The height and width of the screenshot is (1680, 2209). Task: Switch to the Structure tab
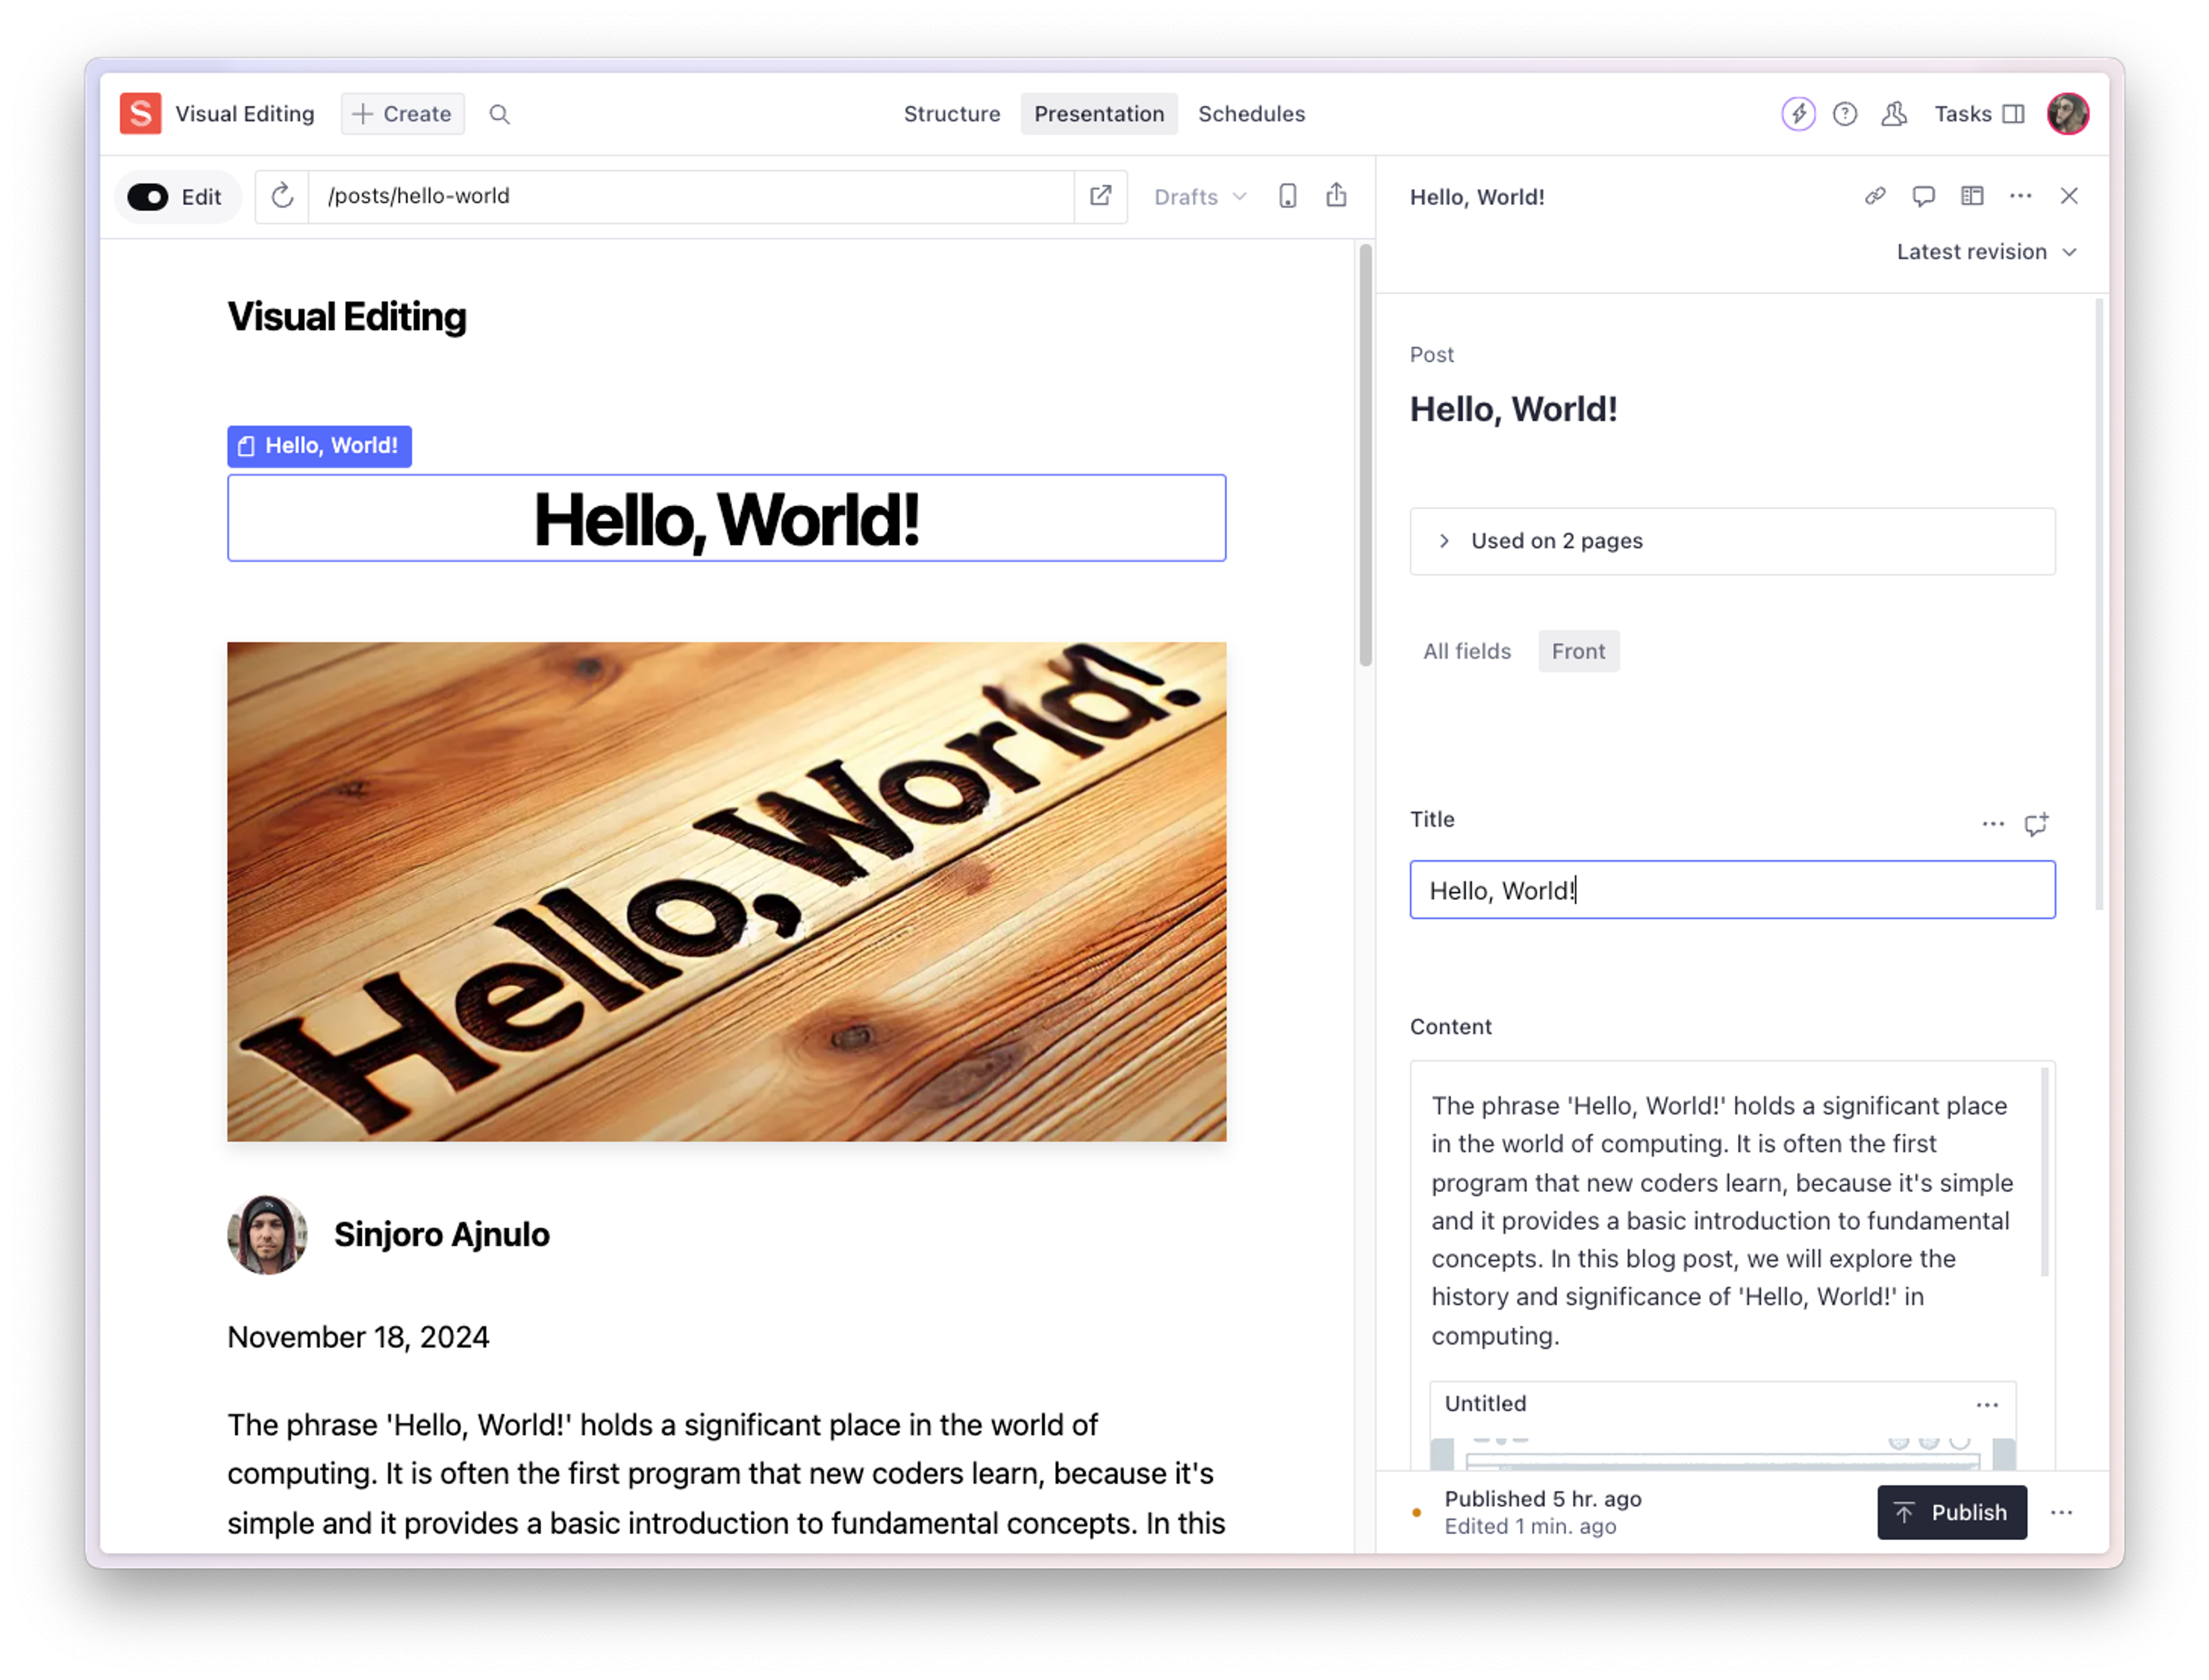point(951,114)
